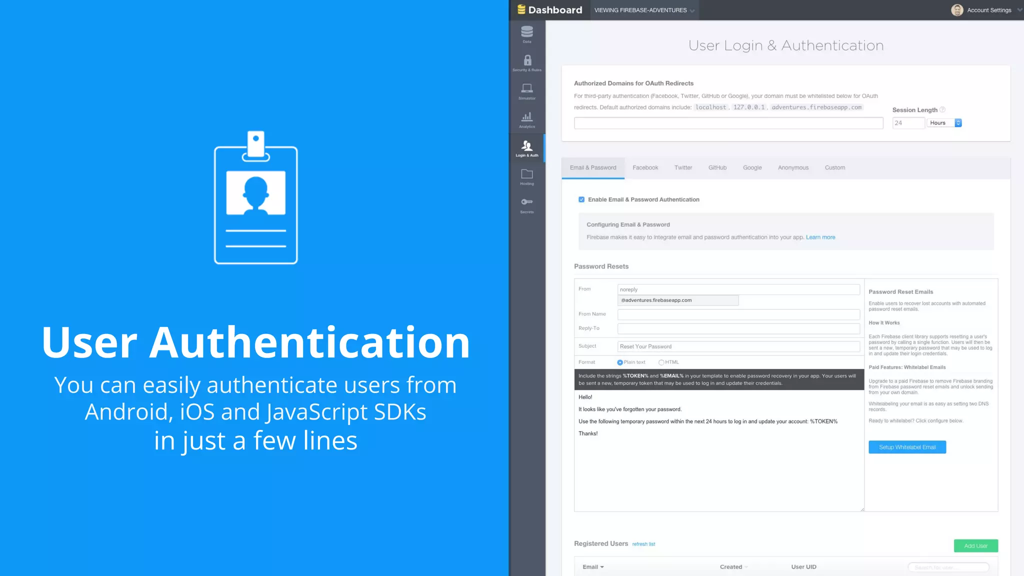The height and width of the screenshot is (576, 1024).
Task: Switch to the Custom tab
Action: pyautogui.click(x=834, y=168)
